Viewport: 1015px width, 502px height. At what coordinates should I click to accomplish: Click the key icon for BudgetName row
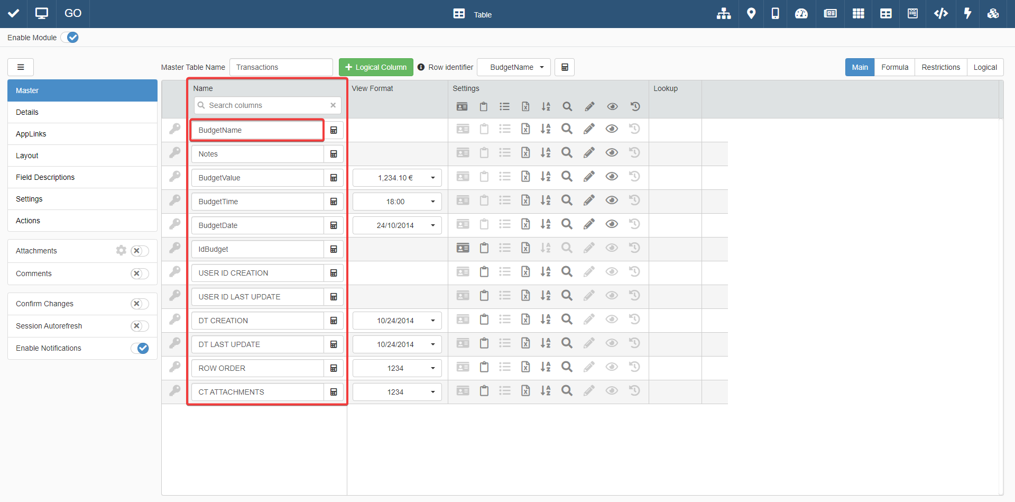175,129
